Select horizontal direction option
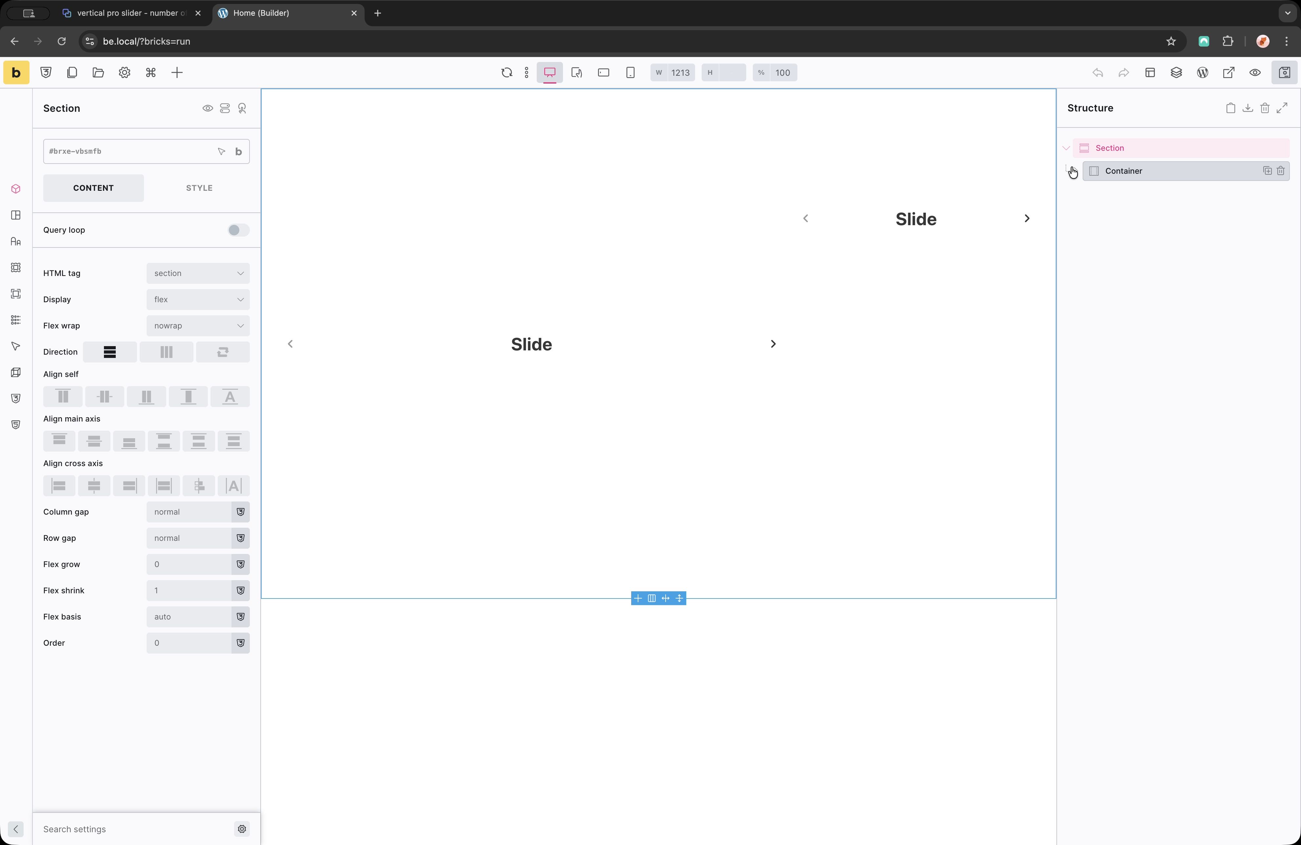Viewport: 1301px width, 845px height. (166, 352)
